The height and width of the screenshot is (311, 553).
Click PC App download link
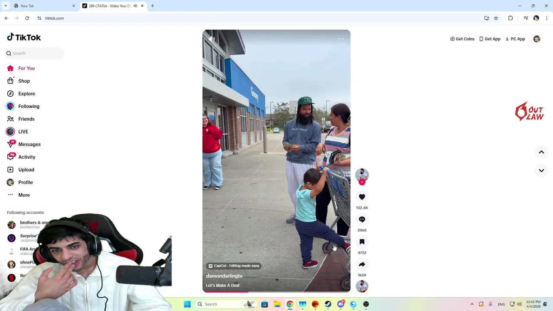coord(515,39)
